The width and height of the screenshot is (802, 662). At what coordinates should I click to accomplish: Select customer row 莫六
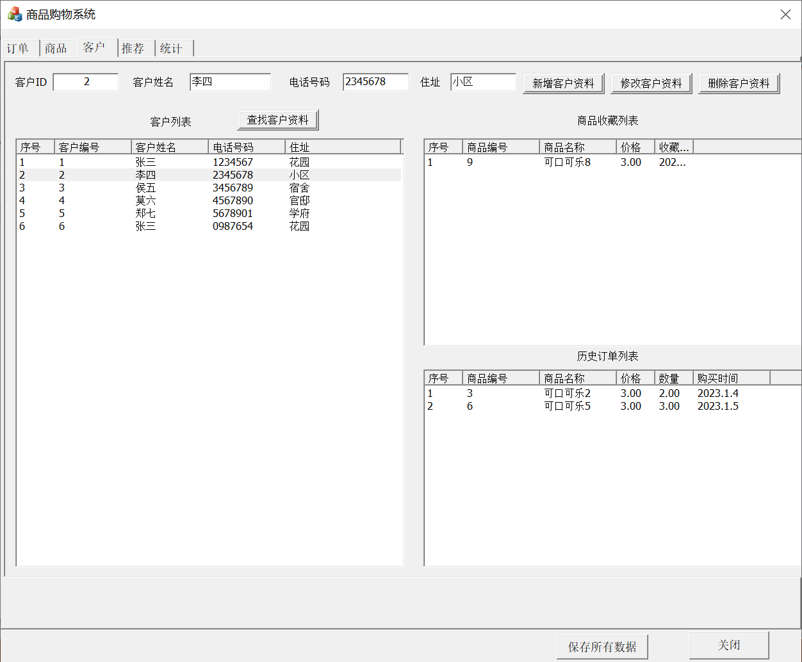(x=209, y=200)
